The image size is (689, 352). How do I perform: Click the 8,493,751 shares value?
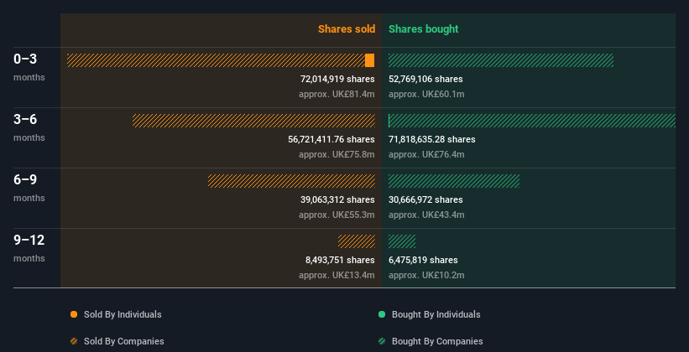[x=340, y=260]
